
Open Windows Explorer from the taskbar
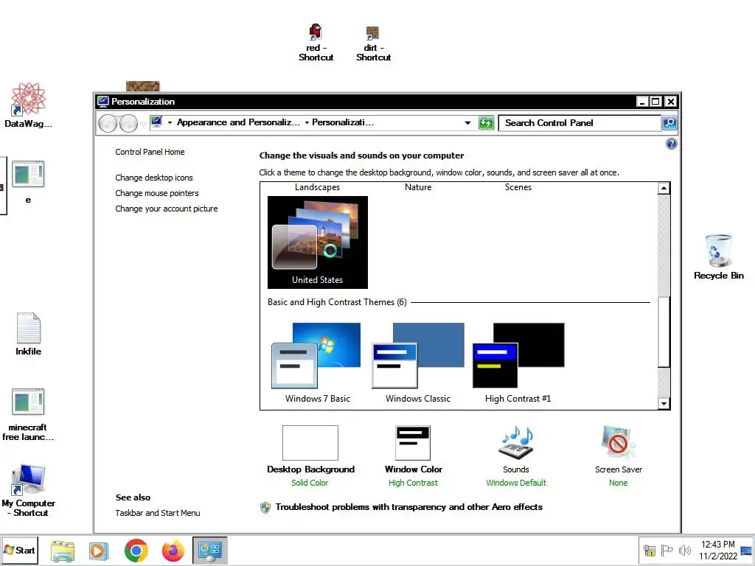coord(63,550)
